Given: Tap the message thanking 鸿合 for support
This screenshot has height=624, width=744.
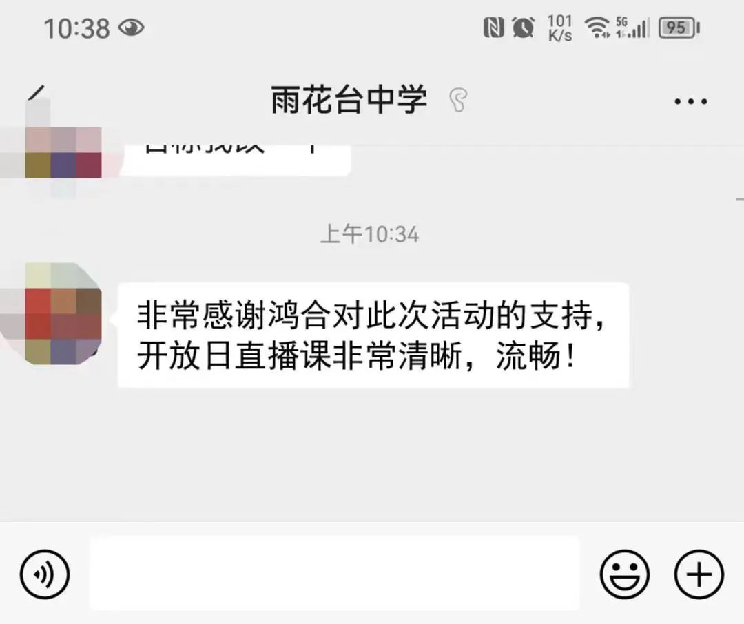Looking at the screenshot, I should click(x=373, y=335).
